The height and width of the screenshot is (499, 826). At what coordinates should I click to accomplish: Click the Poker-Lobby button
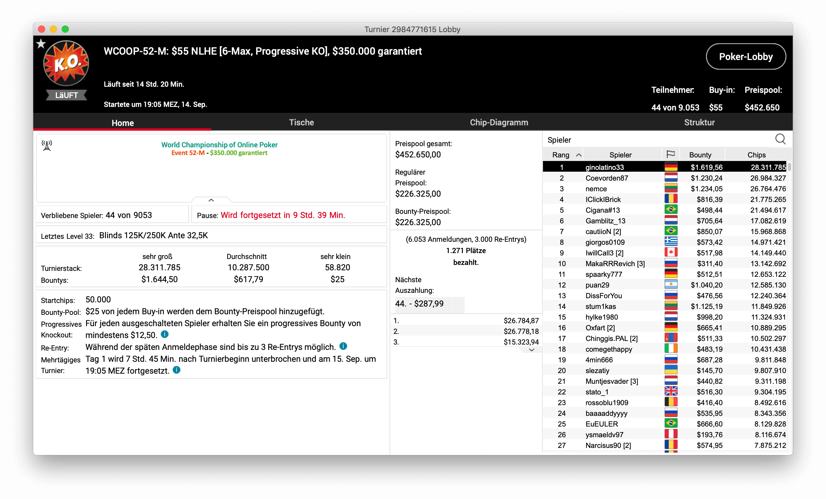[746, 57]
